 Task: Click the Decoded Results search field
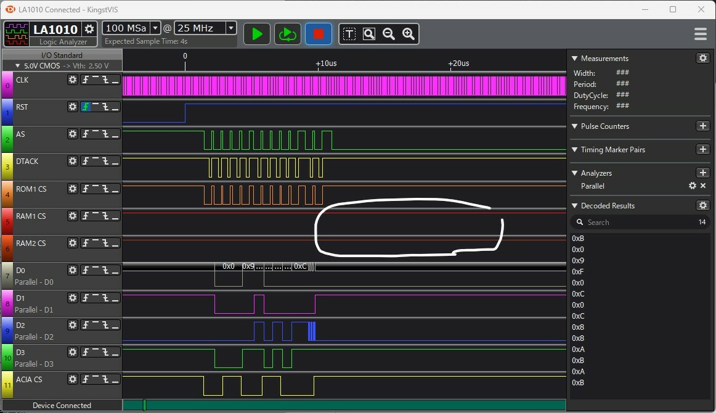coord(635,223)
